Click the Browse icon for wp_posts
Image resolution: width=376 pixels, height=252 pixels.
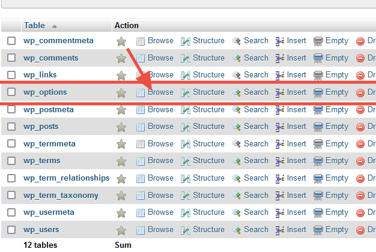pos(141,127)
